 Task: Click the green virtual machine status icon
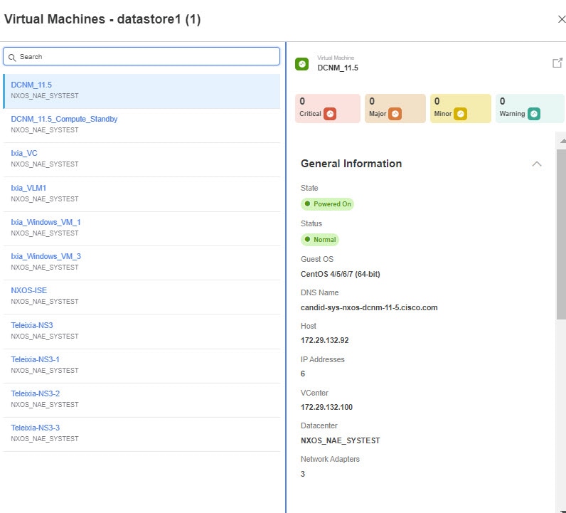coord(301,64)
